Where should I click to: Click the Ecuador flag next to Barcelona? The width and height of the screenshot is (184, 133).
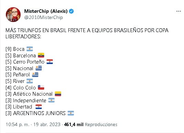[41, 55]
